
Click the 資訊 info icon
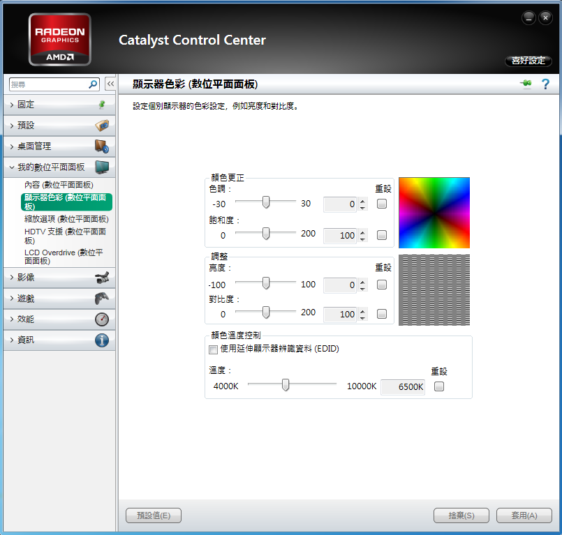(x=102, y=340)
